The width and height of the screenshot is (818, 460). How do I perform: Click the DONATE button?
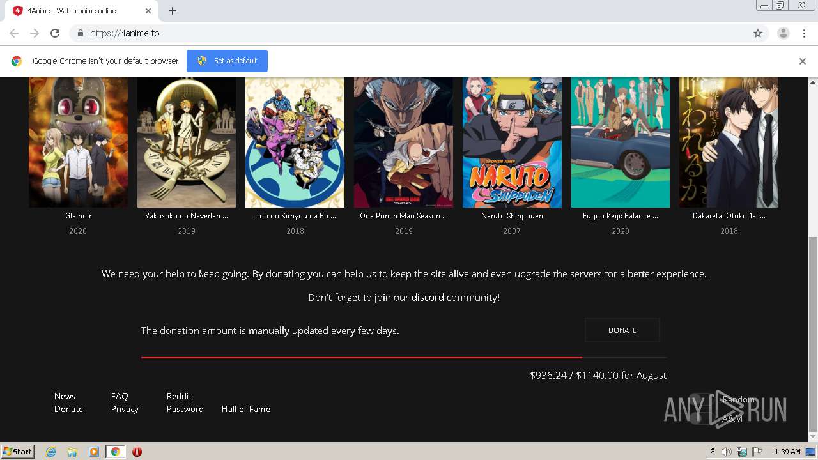click(622, 330)
